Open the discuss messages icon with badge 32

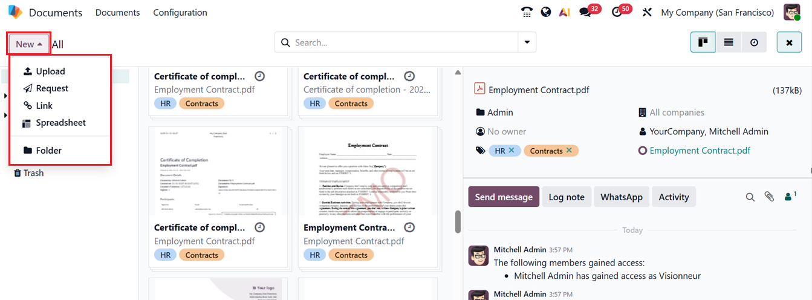click(x=585, y=12)
